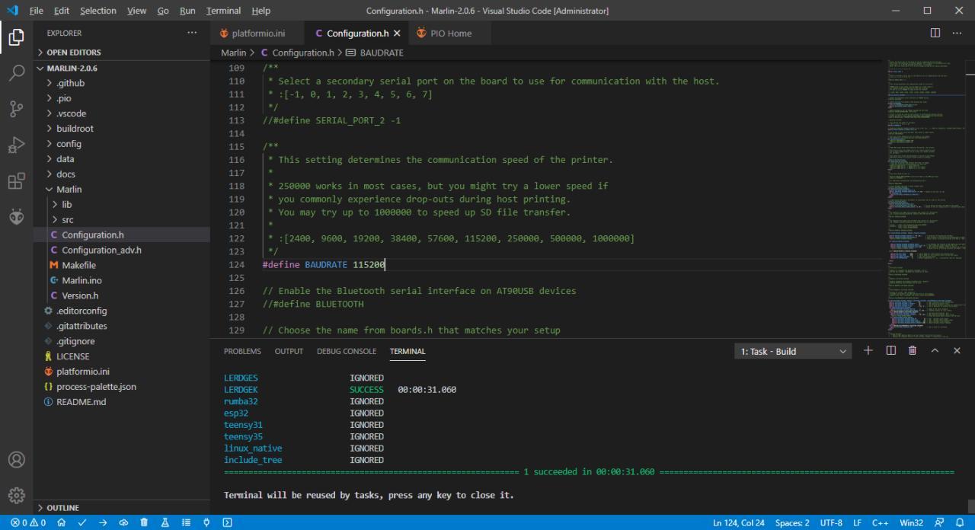Image resolution: width=975 pixels, height=530 pixels.
Task: Change indentation via 'Spaces: 2'
Action: (792, 523)
